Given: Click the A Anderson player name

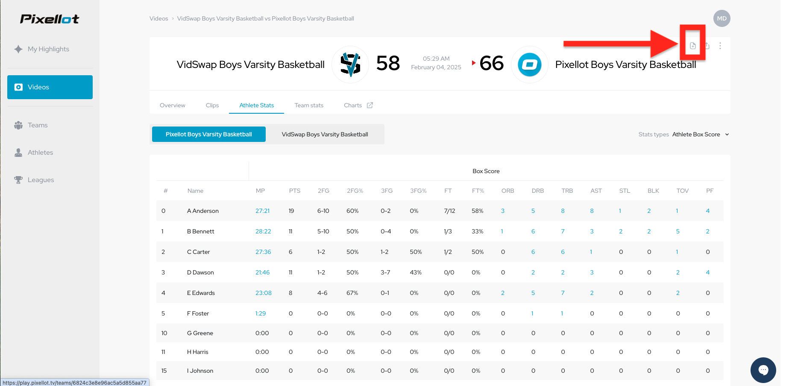Looking at the screenshot, I should (x=203, y=211).
